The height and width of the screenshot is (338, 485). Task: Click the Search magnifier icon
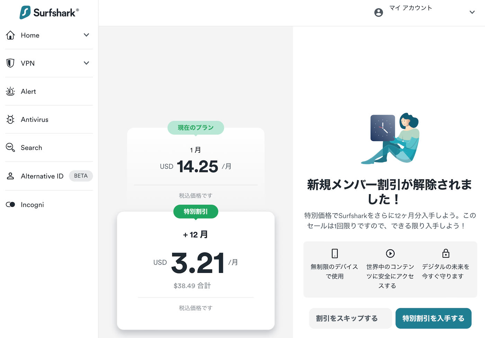point(10,148)
